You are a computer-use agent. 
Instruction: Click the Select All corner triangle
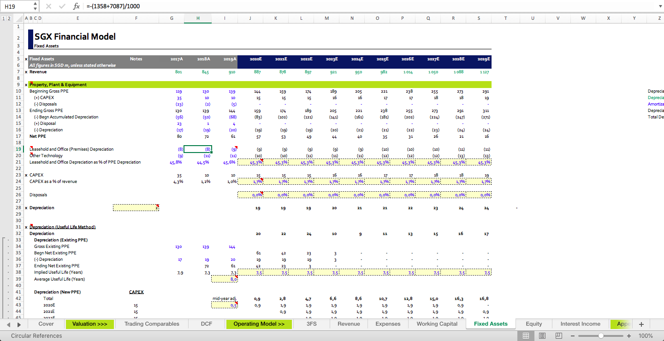(18, 18)
